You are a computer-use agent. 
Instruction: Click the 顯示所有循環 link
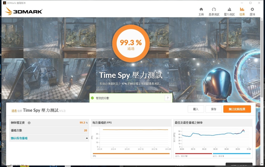click(x=19, y=138)
